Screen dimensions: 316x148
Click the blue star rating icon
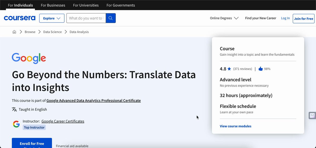(229, 69)
